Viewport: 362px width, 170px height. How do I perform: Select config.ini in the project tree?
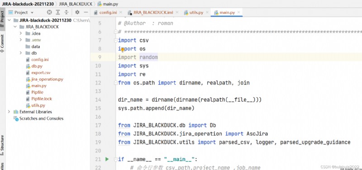40,60
